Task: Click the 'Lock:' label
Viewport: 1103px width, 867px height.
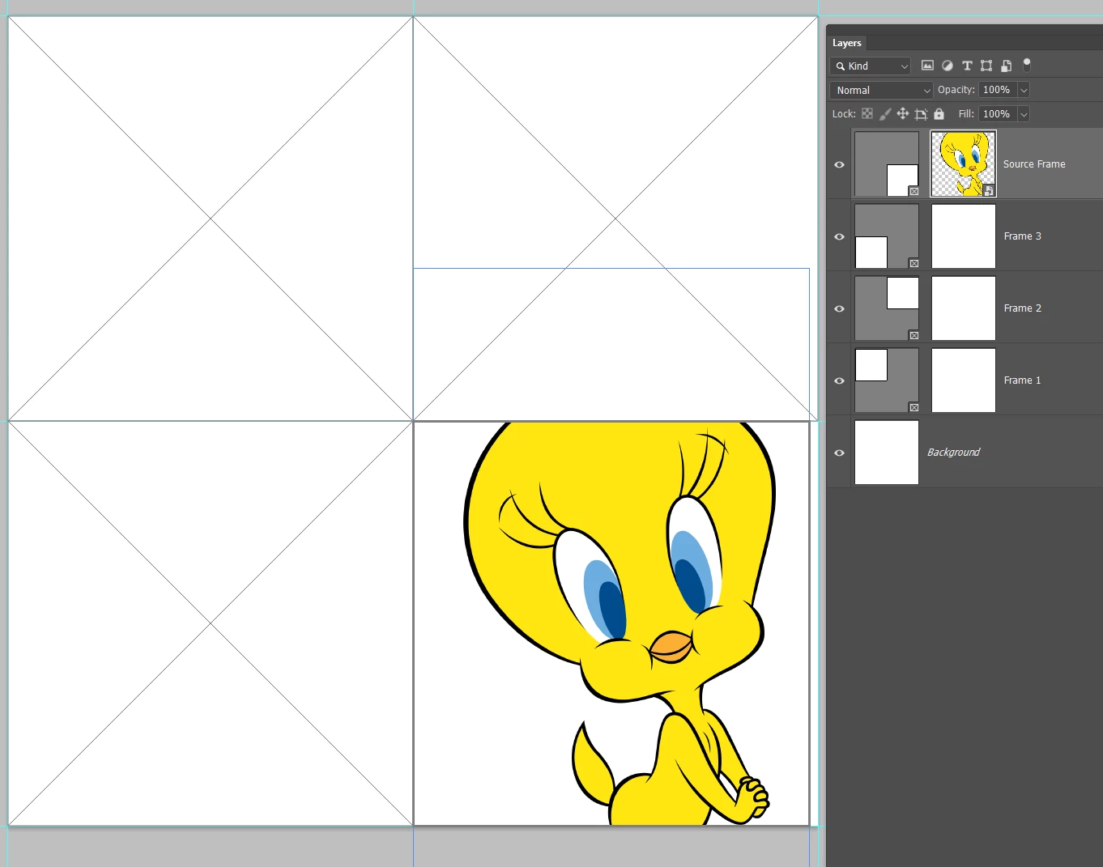Action: coord(844,114)
